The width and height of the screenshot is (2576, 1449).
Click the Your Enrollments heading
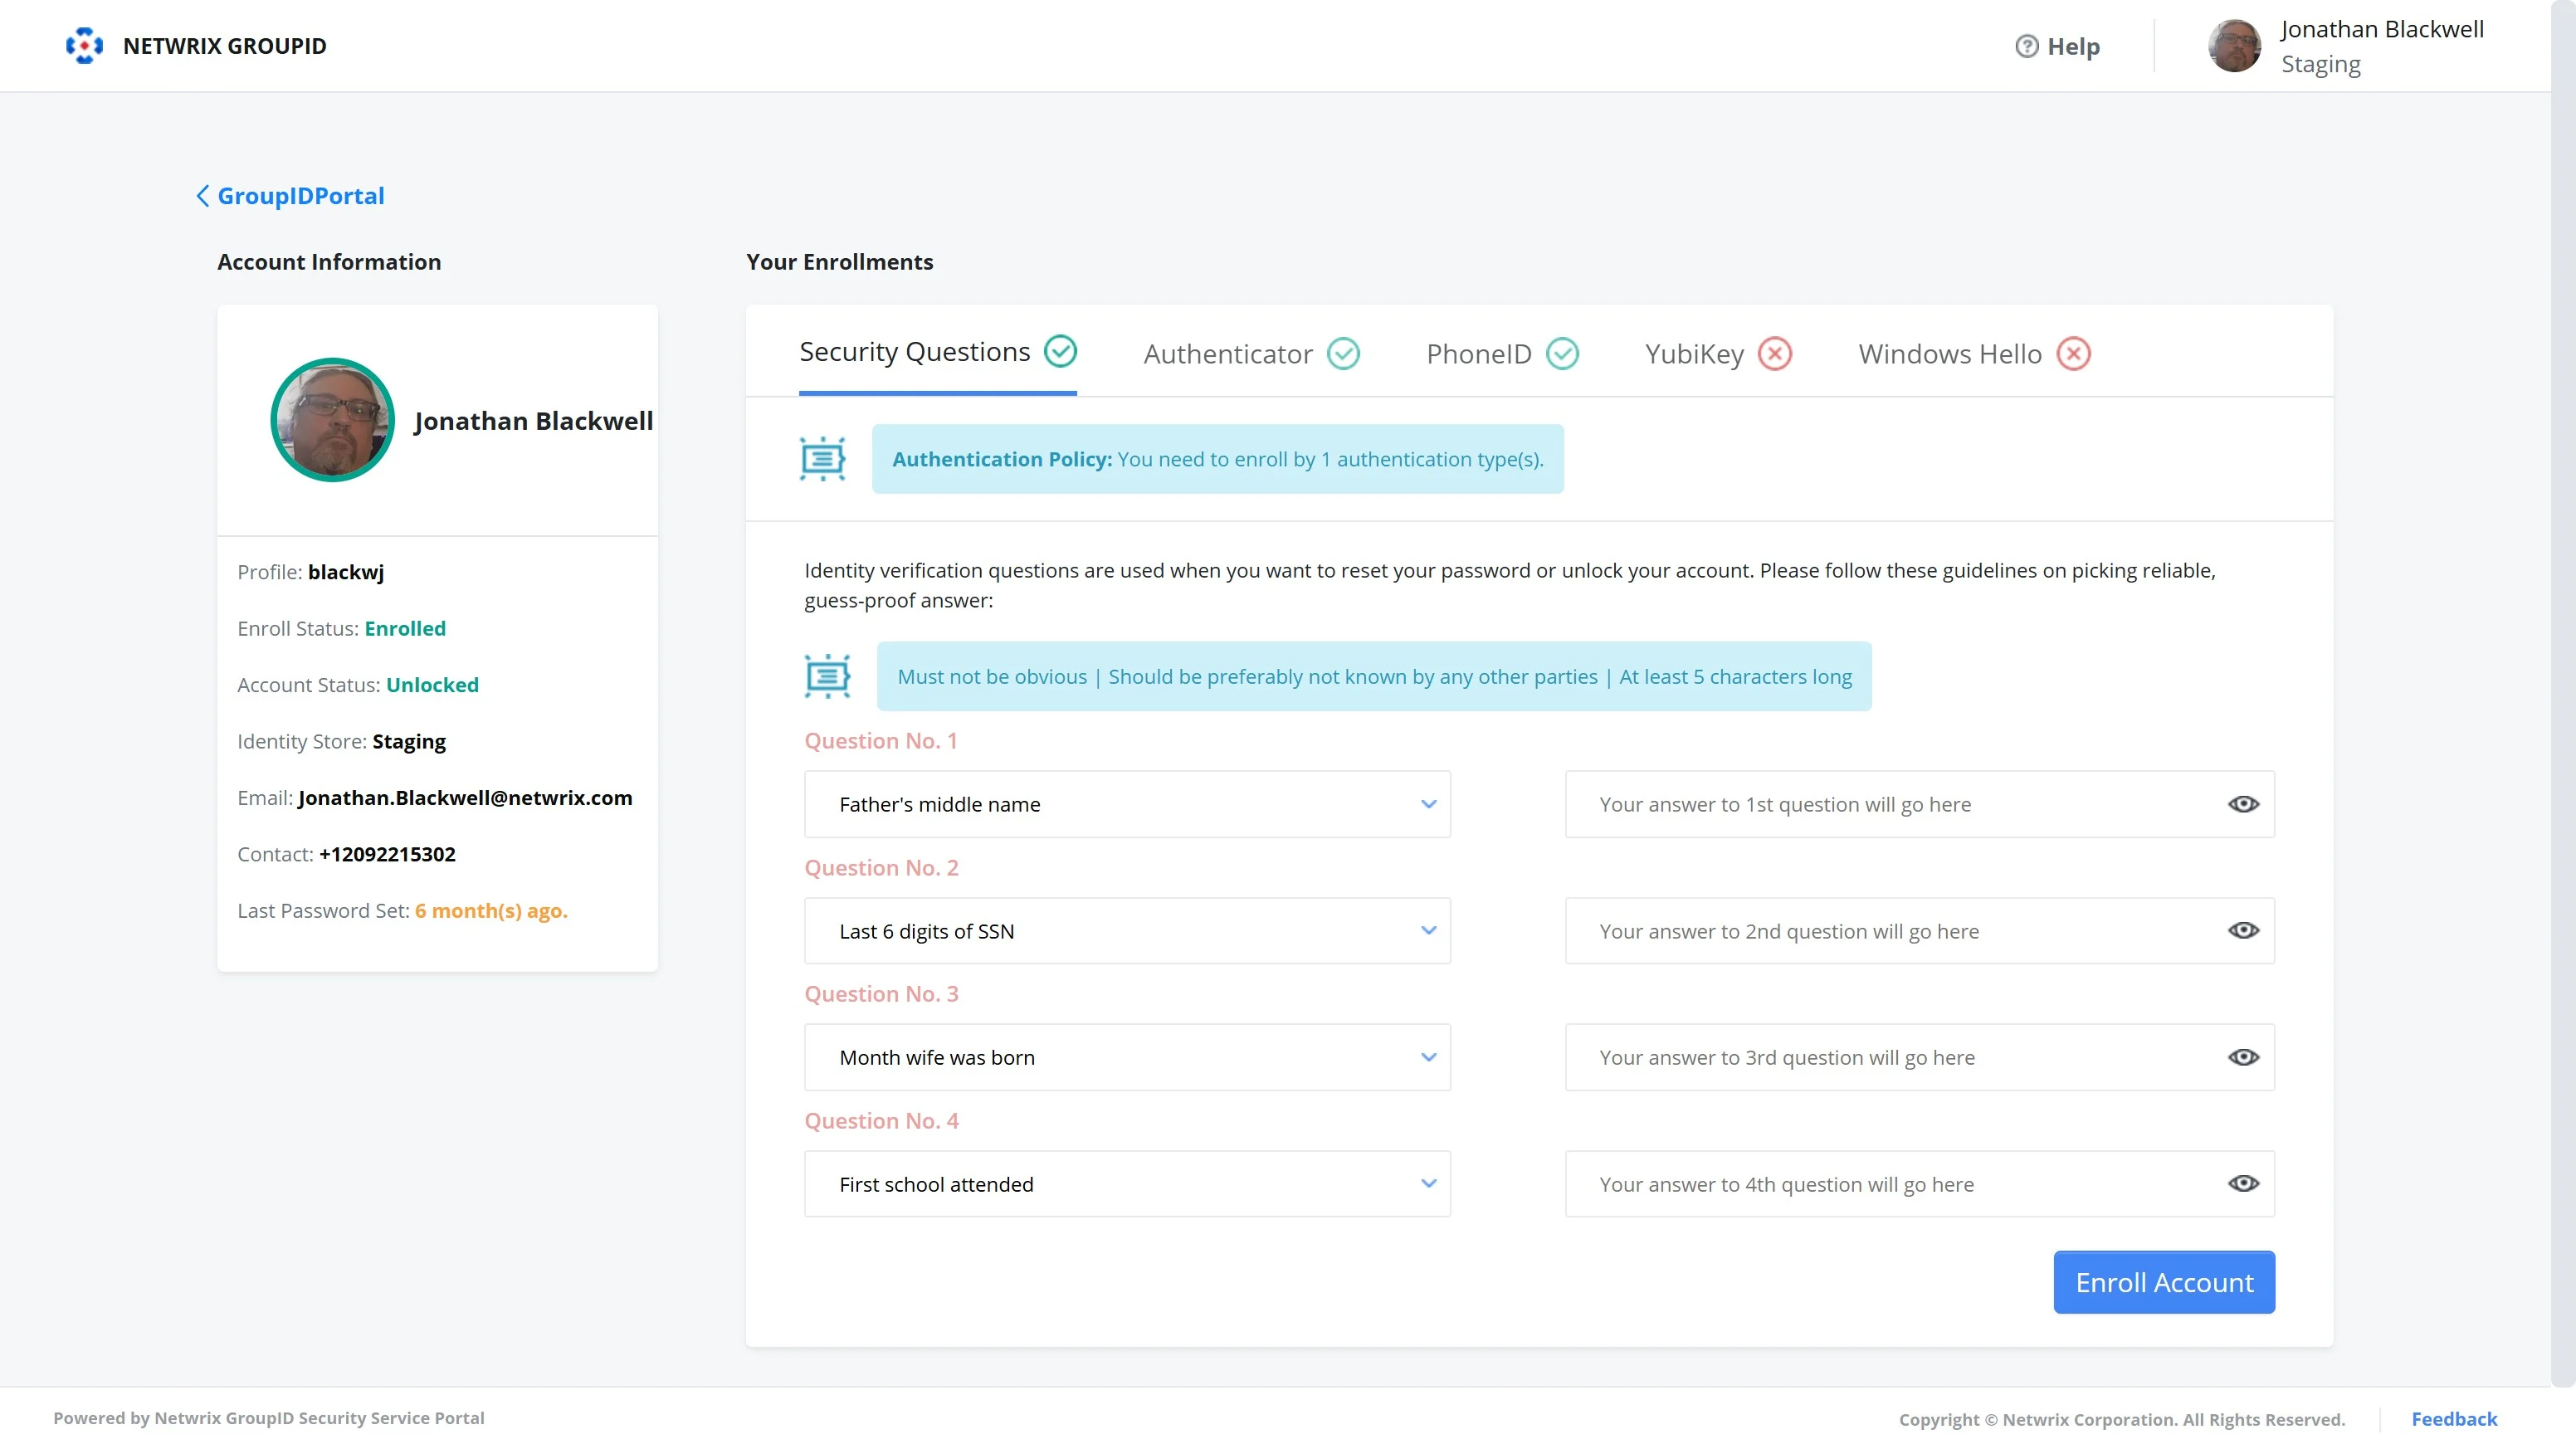839,262
